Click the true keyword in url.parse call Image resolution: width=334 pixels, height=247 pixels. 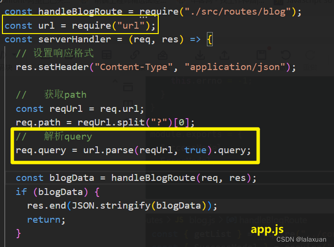tap(195, 150)
